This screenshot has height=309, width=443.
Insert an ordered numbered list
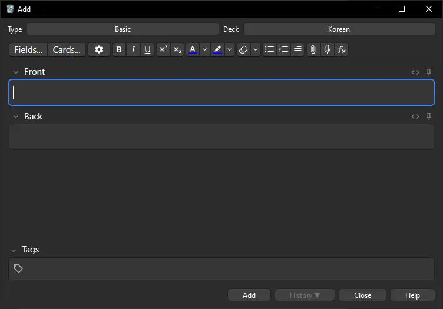283,50
